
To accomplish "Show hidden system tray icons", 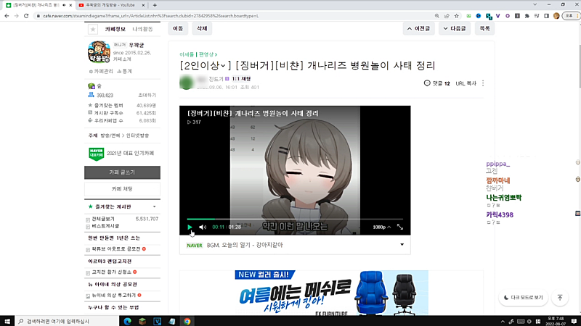I will coord(503,322).
